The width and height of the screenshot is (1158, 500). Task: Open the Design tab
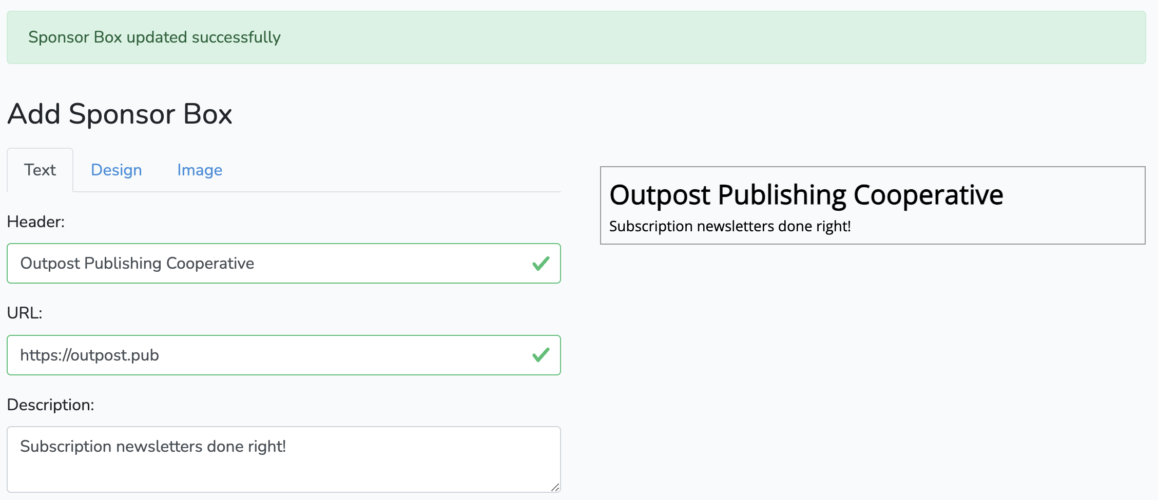tap(117, 170)
